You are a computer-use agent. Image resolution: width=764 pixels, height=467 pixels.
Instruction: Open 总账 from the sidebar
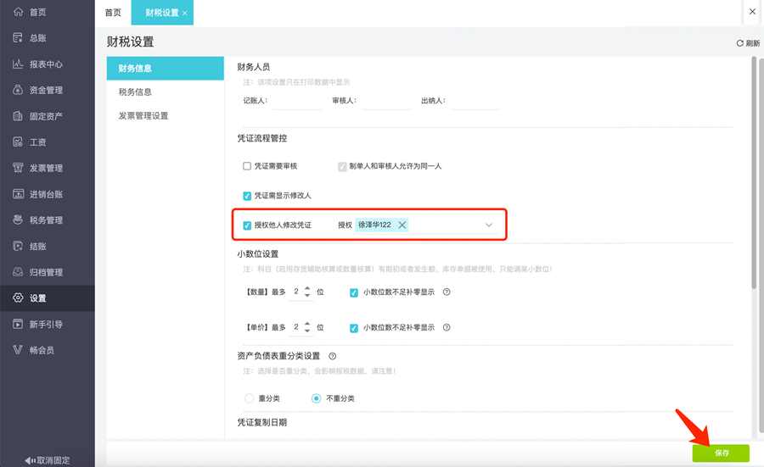point(37,38)
